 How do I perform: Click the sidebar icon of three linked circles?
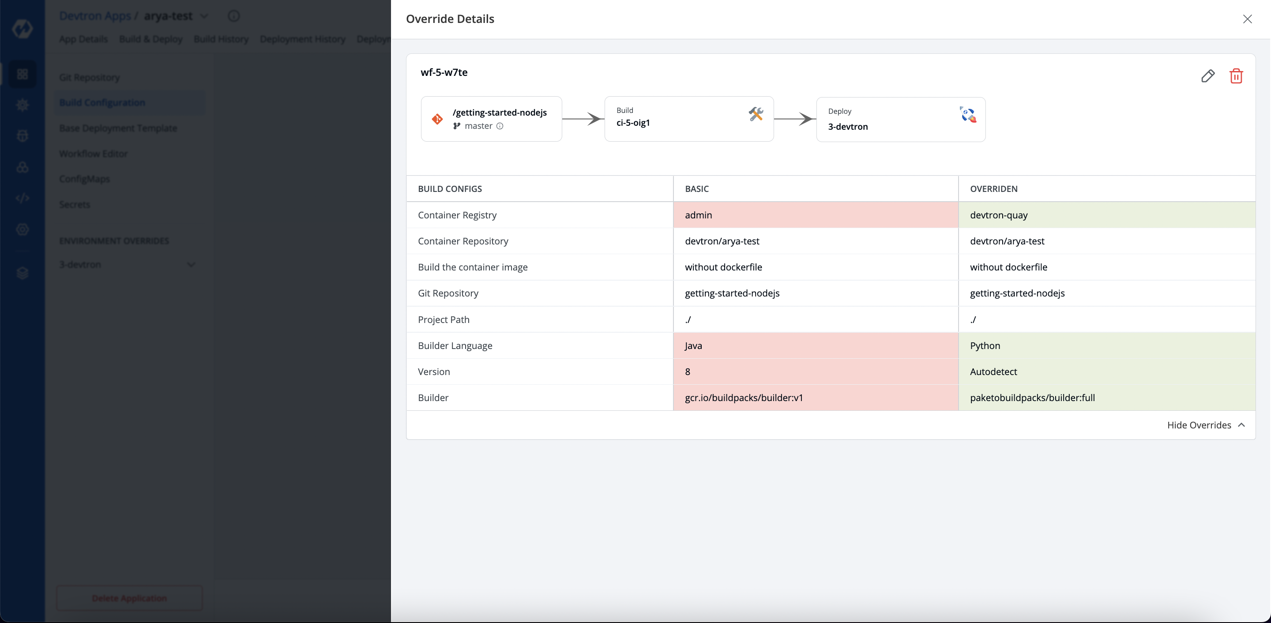point(22,167)
